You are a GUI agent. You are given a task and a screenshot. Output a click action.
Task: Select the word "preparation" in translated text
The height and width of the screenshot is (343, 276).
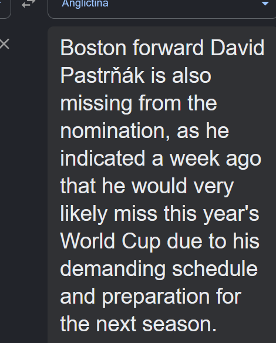click(156, 298)
